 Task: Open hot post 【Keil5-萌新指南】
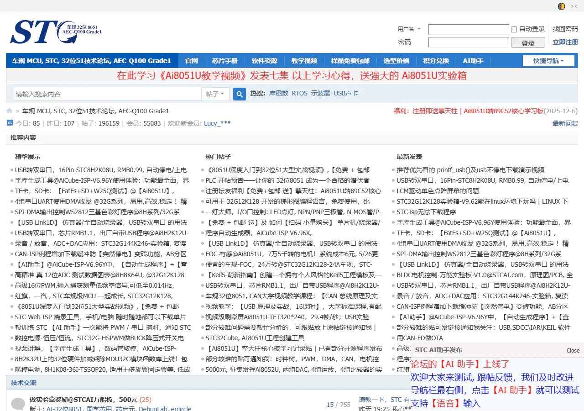[x=294, y=275]
